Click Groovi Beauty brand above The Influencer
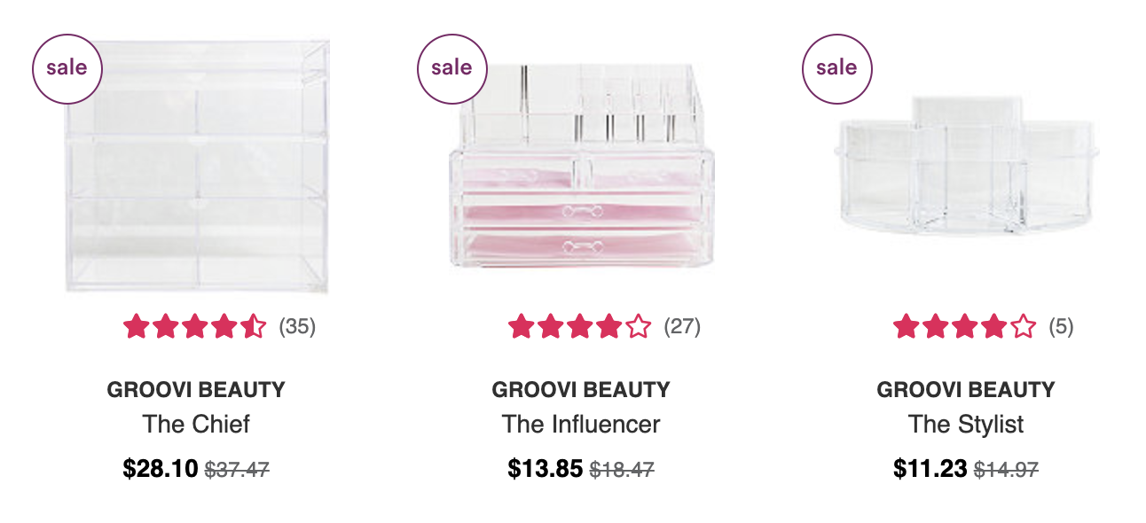Screen dimensions: 1146x523 click(581, 390)
